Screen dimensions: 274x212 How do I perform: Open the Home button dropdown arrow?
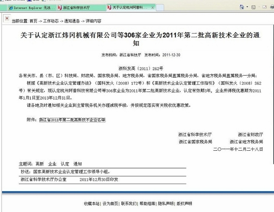click(246, 7)
